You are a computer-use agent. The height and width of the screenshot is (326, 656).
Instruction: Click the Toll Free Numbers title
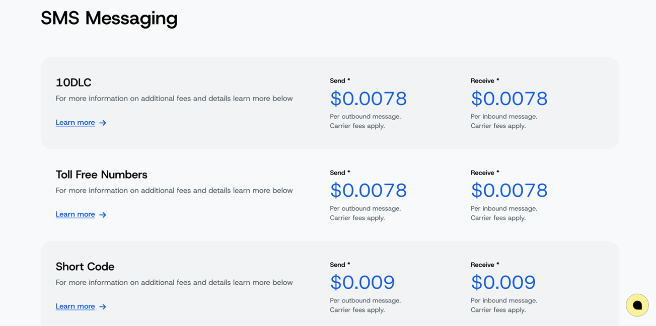(x=101, y=175)
